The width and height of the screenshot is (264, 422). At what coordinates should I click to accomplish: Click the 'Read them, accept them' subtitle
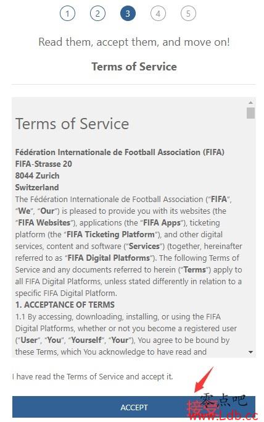[x=134, y=42]
